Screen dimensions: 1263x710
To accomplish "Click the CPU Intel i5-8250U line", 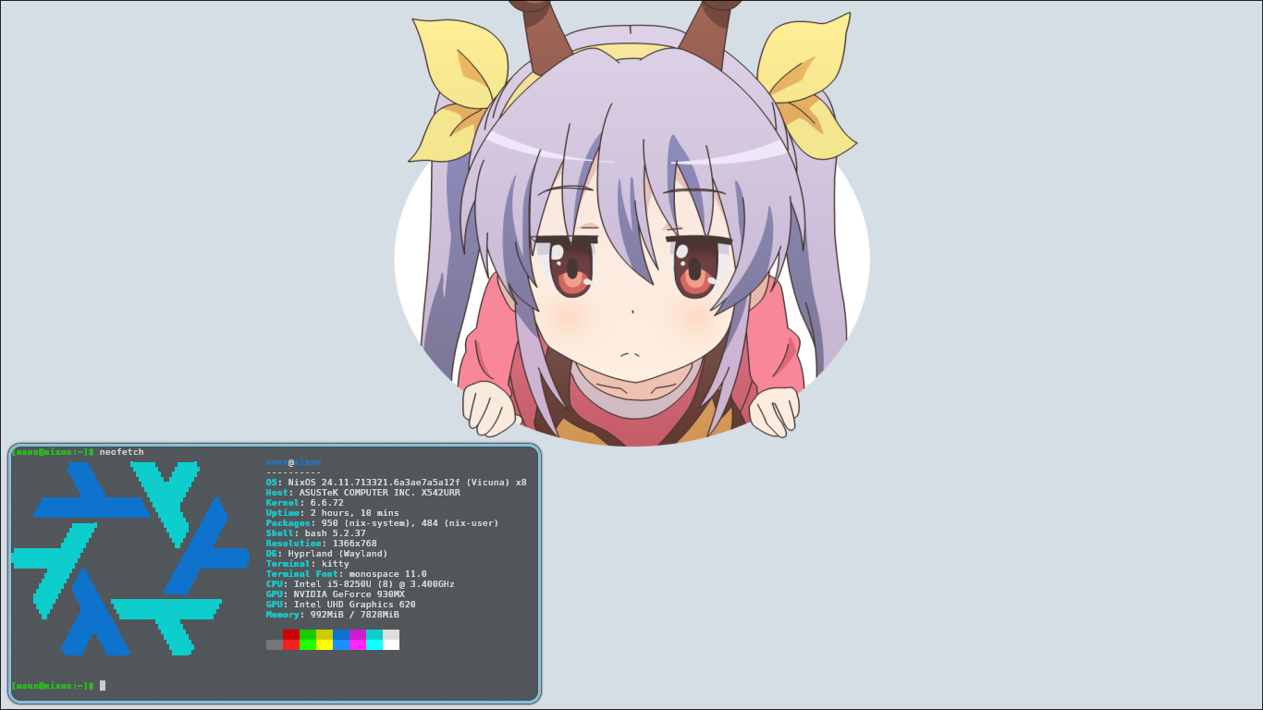I will (x=361, y=584).
